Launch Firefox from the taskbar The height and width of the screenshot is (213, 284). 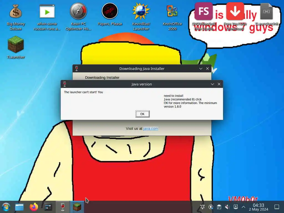(x=34, y=207)
